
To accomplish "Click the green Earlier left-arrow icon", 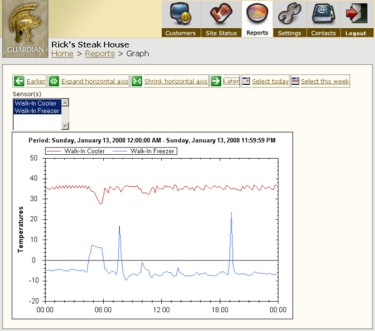I will (x=19, y=81).
